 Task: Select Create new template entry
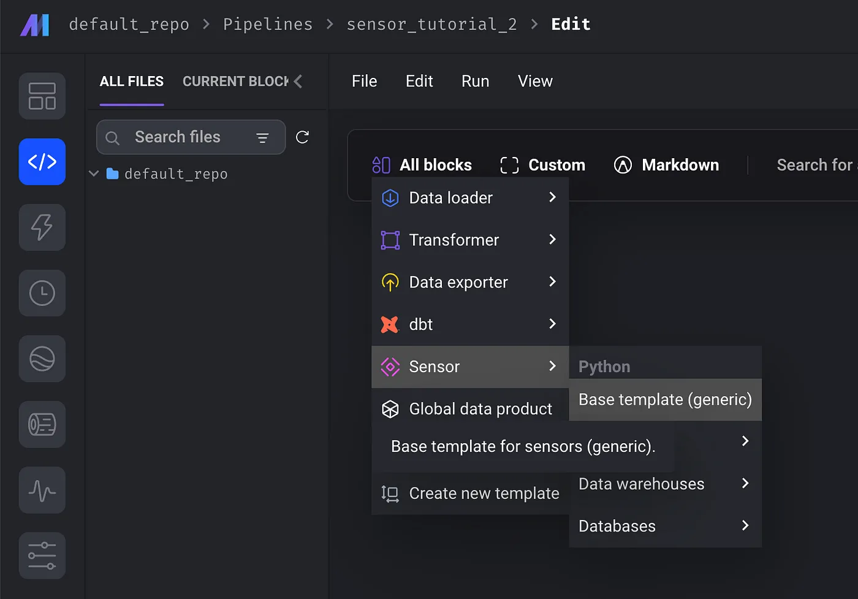point(470,494)
